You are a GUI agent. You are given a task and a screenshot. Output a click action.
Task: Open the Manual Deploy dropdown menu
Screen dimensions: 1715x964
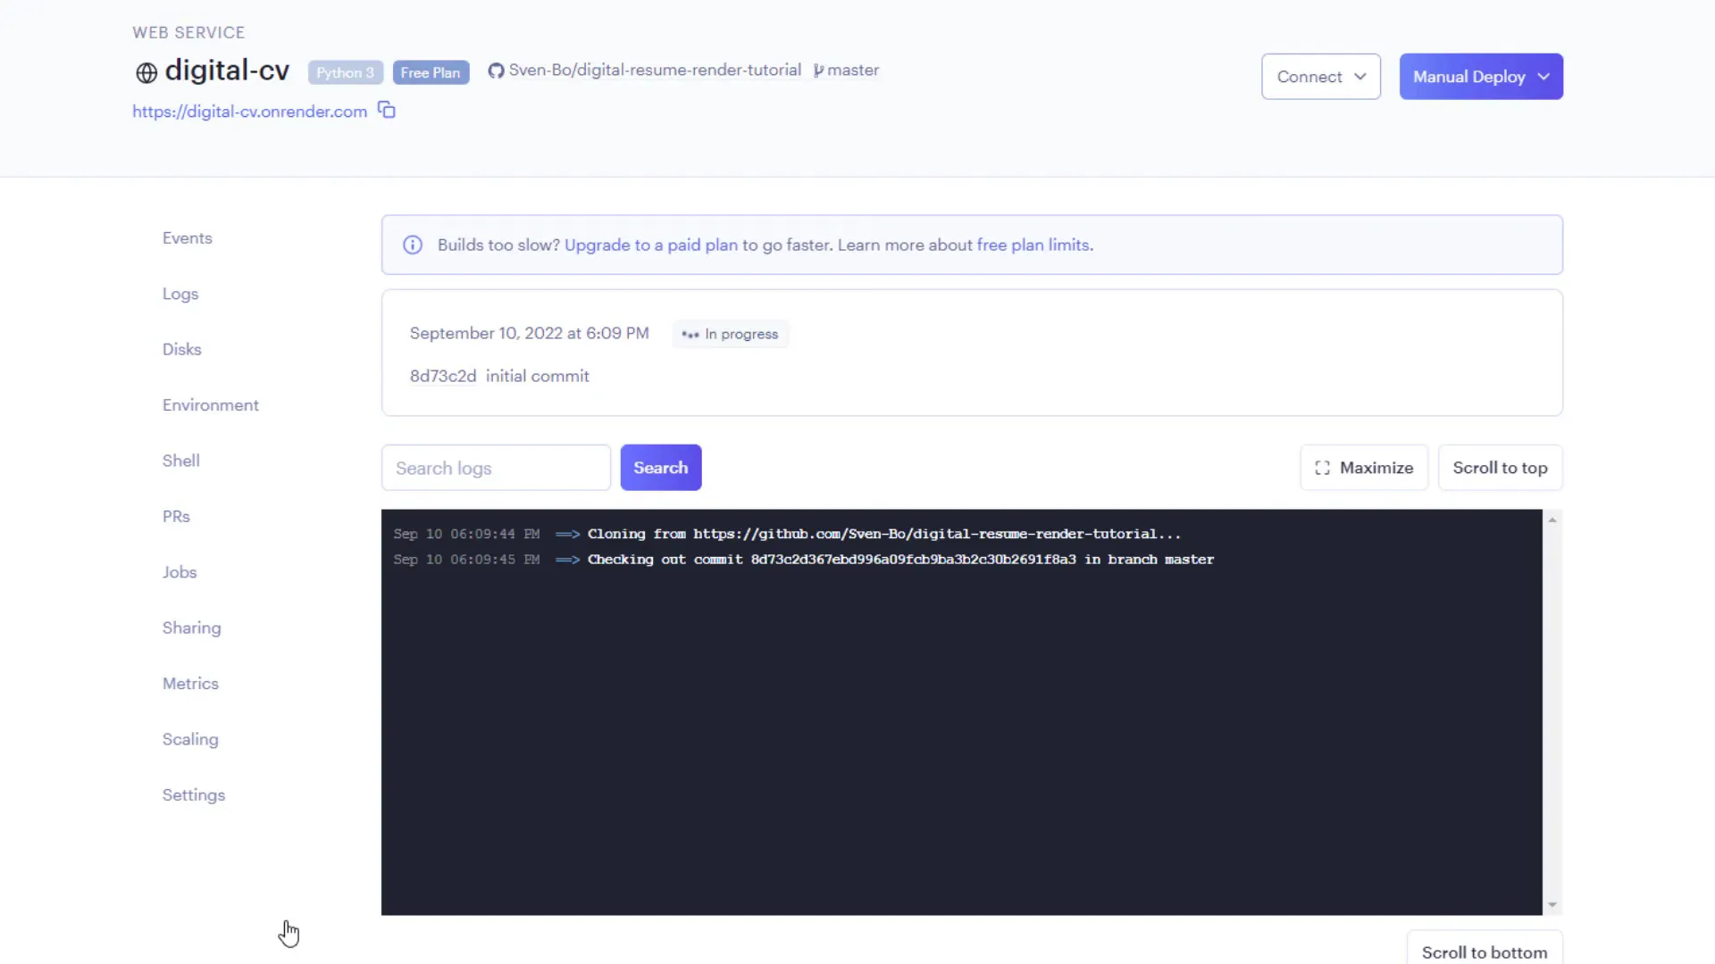[1480, 77]
